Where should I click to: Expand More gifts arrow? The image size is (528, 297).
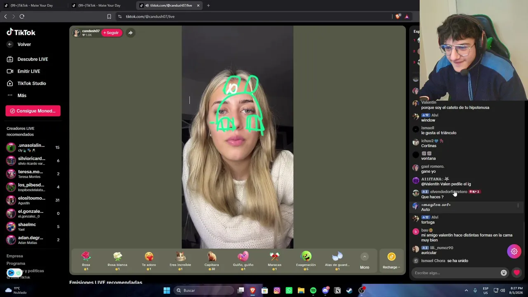[x=365, y=257]
